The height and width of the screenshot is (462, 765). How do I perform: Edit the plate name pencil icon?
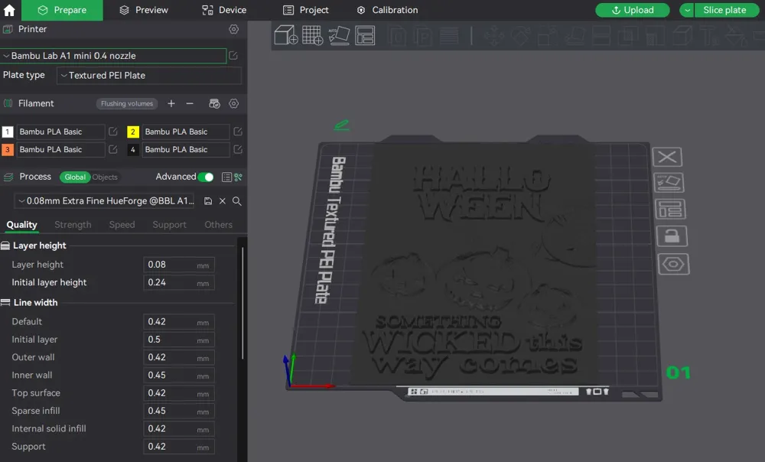coord(341,125)
